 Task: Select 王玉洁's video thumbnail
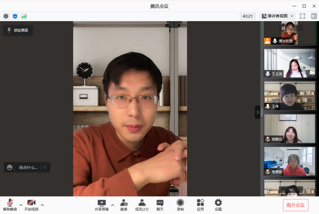coord(290,63)
